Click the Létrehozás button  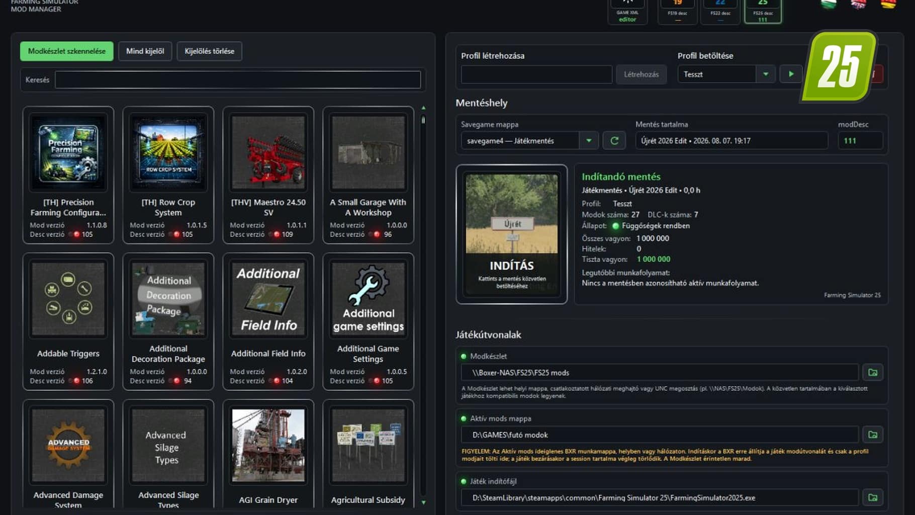tap(641, 74)
